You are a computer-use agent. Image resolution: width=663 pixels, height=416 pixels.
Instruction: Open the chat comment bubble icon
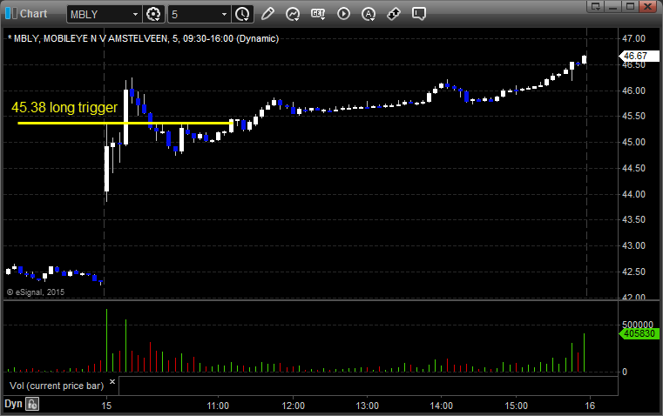pyautogui.click(x=418, y=14)
